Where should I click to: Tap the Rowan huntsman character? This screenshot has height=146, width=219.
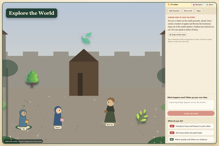[110, 110]
